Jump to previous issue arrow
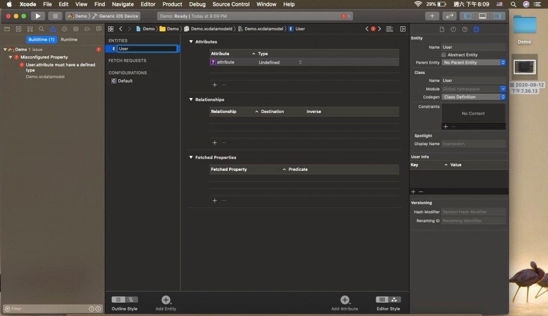The width and height of the screenshot is (548, 316). 367,29
